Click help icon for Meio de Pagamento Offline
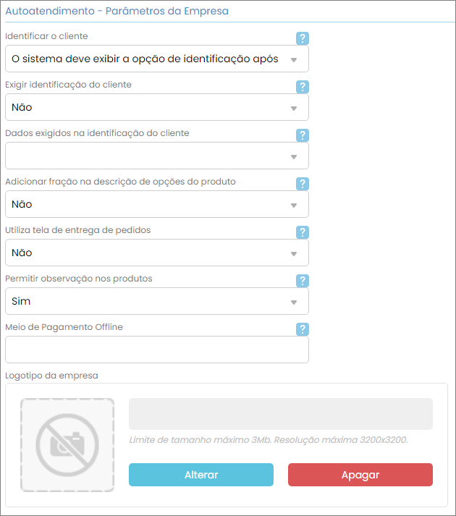This screenshot has width=456, height=516. [303, 329]
